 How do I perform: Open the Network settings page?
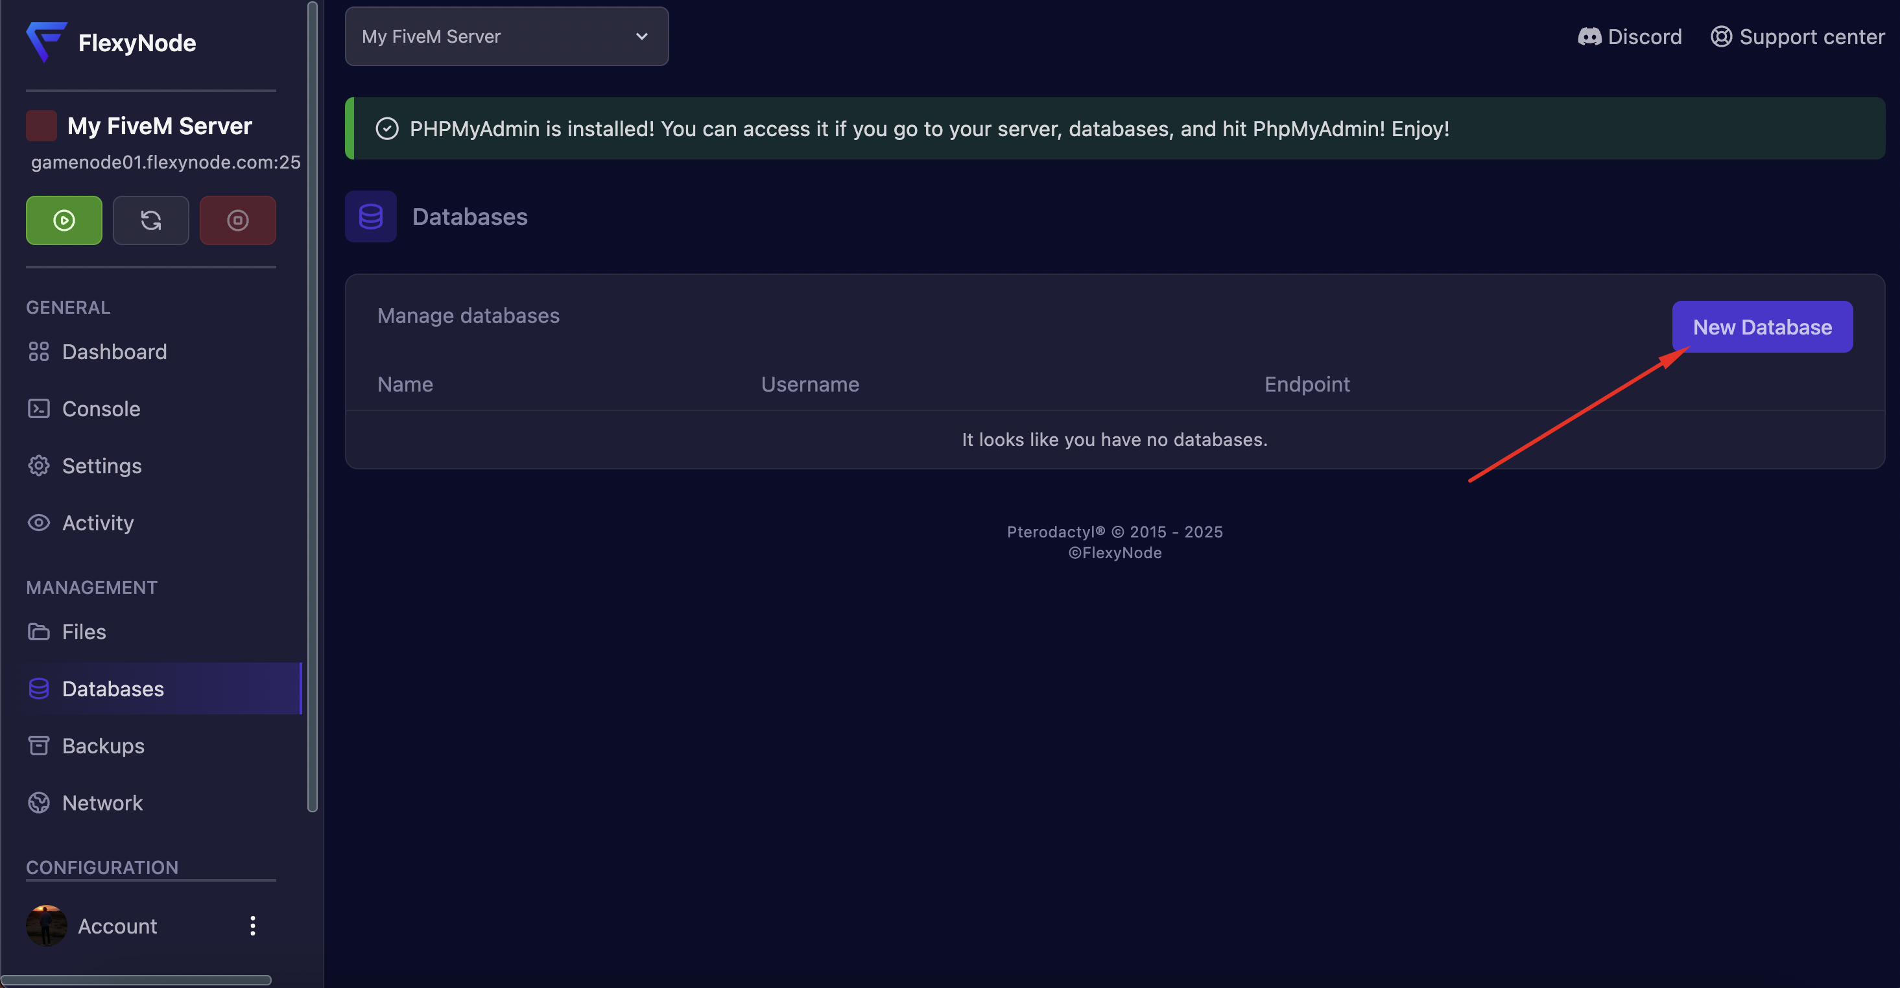pyautogui.click(x=102, y=803)
